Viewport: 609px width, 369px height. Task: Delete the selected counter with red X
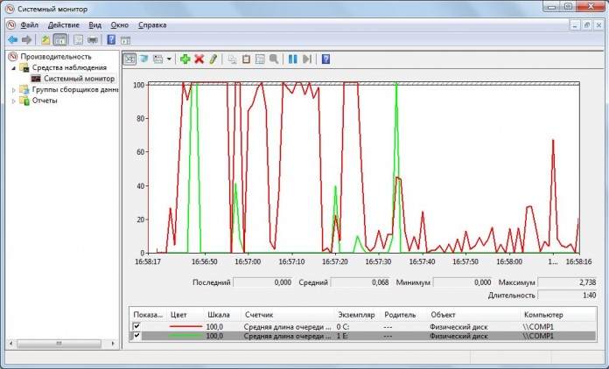tap(199, 59)
